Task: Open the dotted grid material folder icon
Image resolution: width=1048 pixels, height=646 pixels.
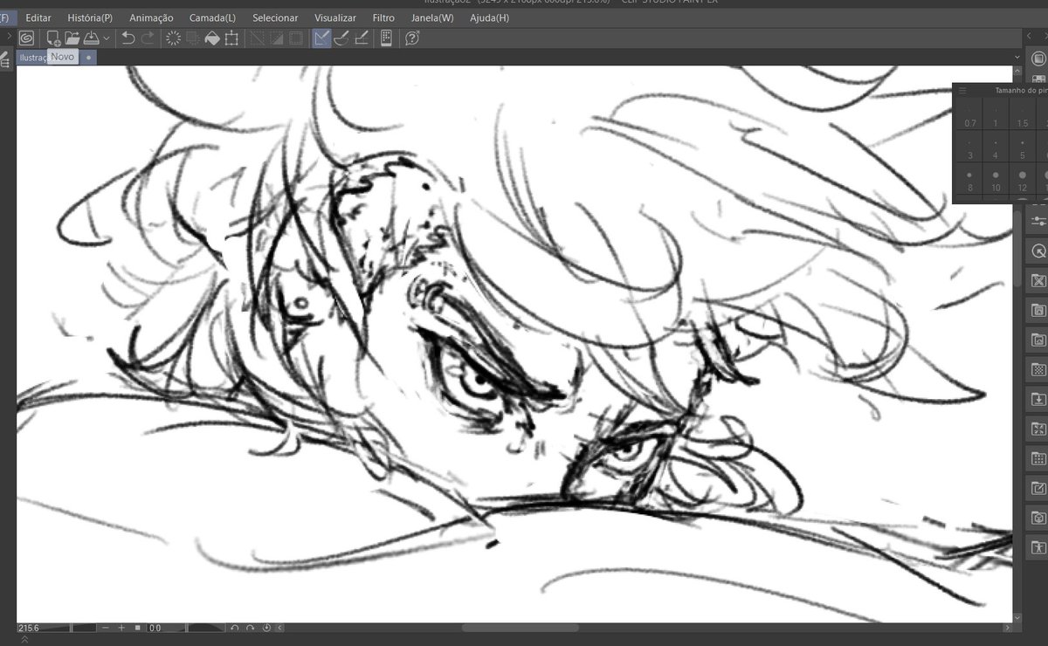Action: pyautogui.click(x=1038, y=459)
